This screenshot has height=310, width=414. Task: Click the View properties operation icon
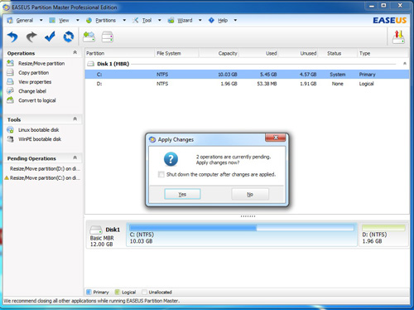(10, 82)
